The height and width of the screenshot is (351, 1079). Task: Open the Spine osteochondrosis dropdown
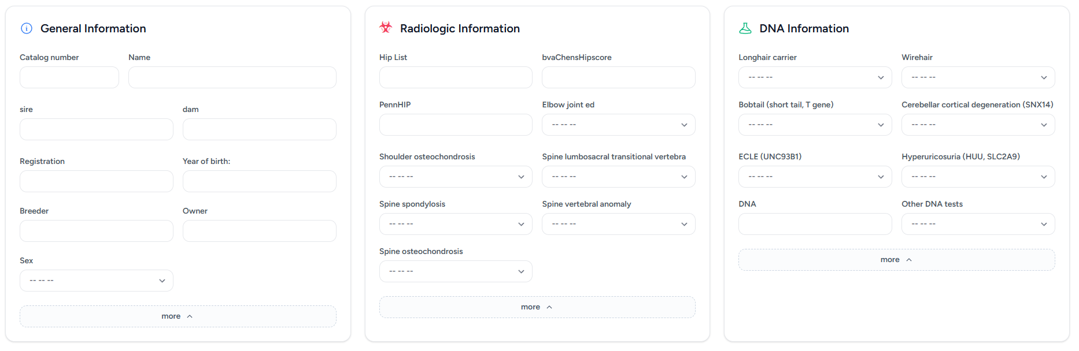[456, 271]
